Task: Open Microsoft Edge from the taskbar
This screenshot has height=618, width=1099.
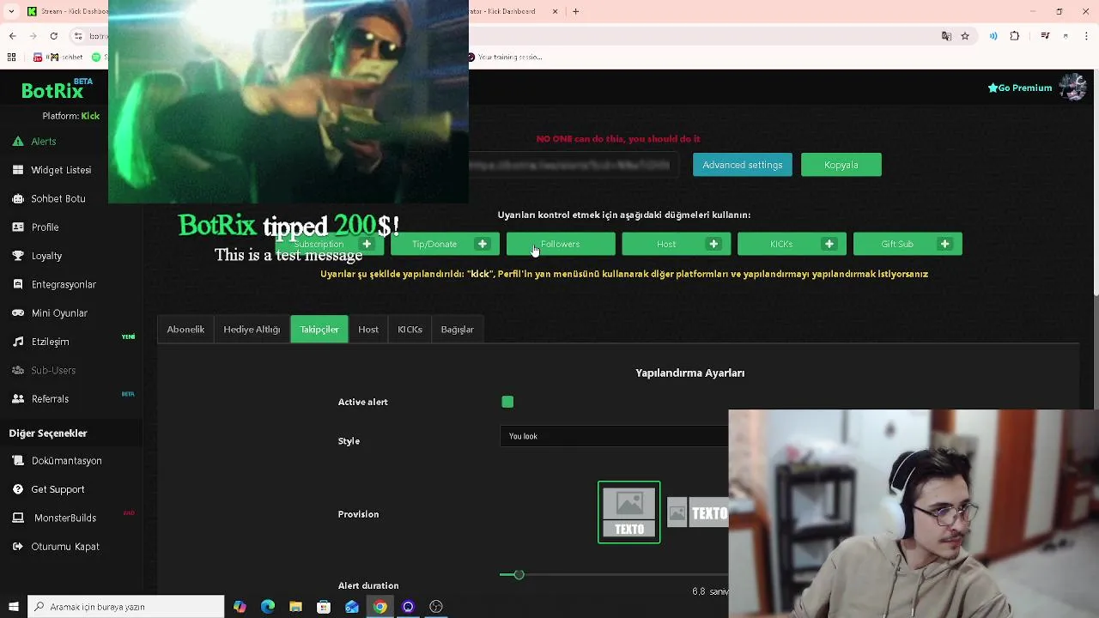Action: (268, 607)
